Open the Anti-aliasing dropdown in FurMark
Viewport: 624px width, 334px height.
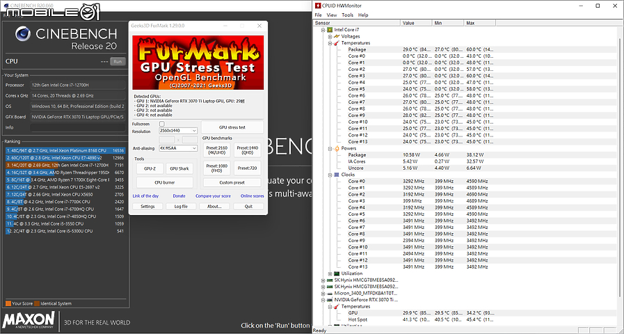[x=178, y=148]
